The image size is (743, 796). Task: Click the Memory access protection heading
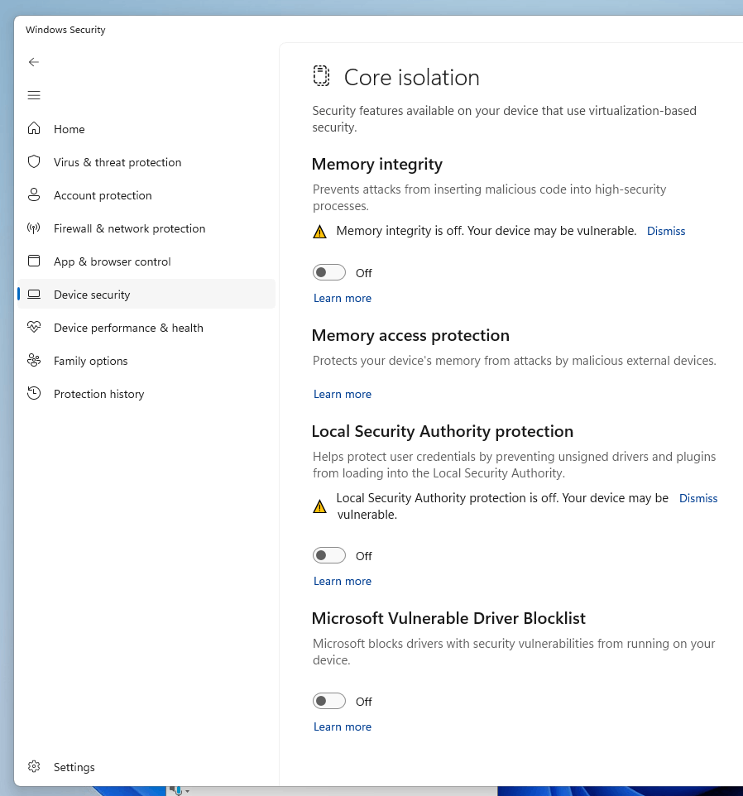410,336
